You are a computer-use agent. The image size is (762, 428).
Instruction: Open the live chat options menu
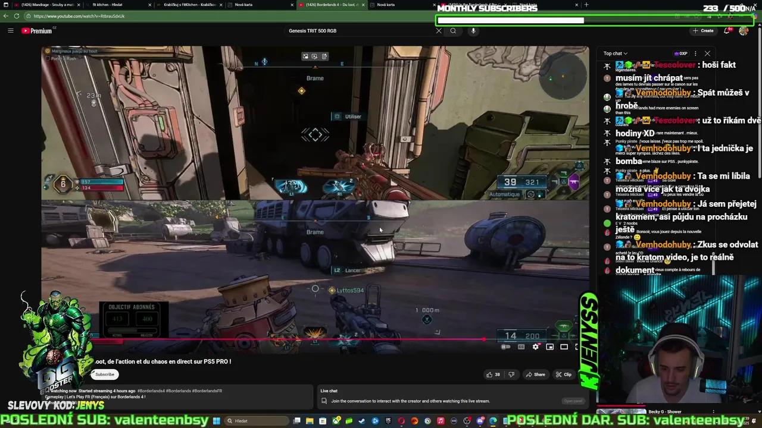click(x=695, y=53)
